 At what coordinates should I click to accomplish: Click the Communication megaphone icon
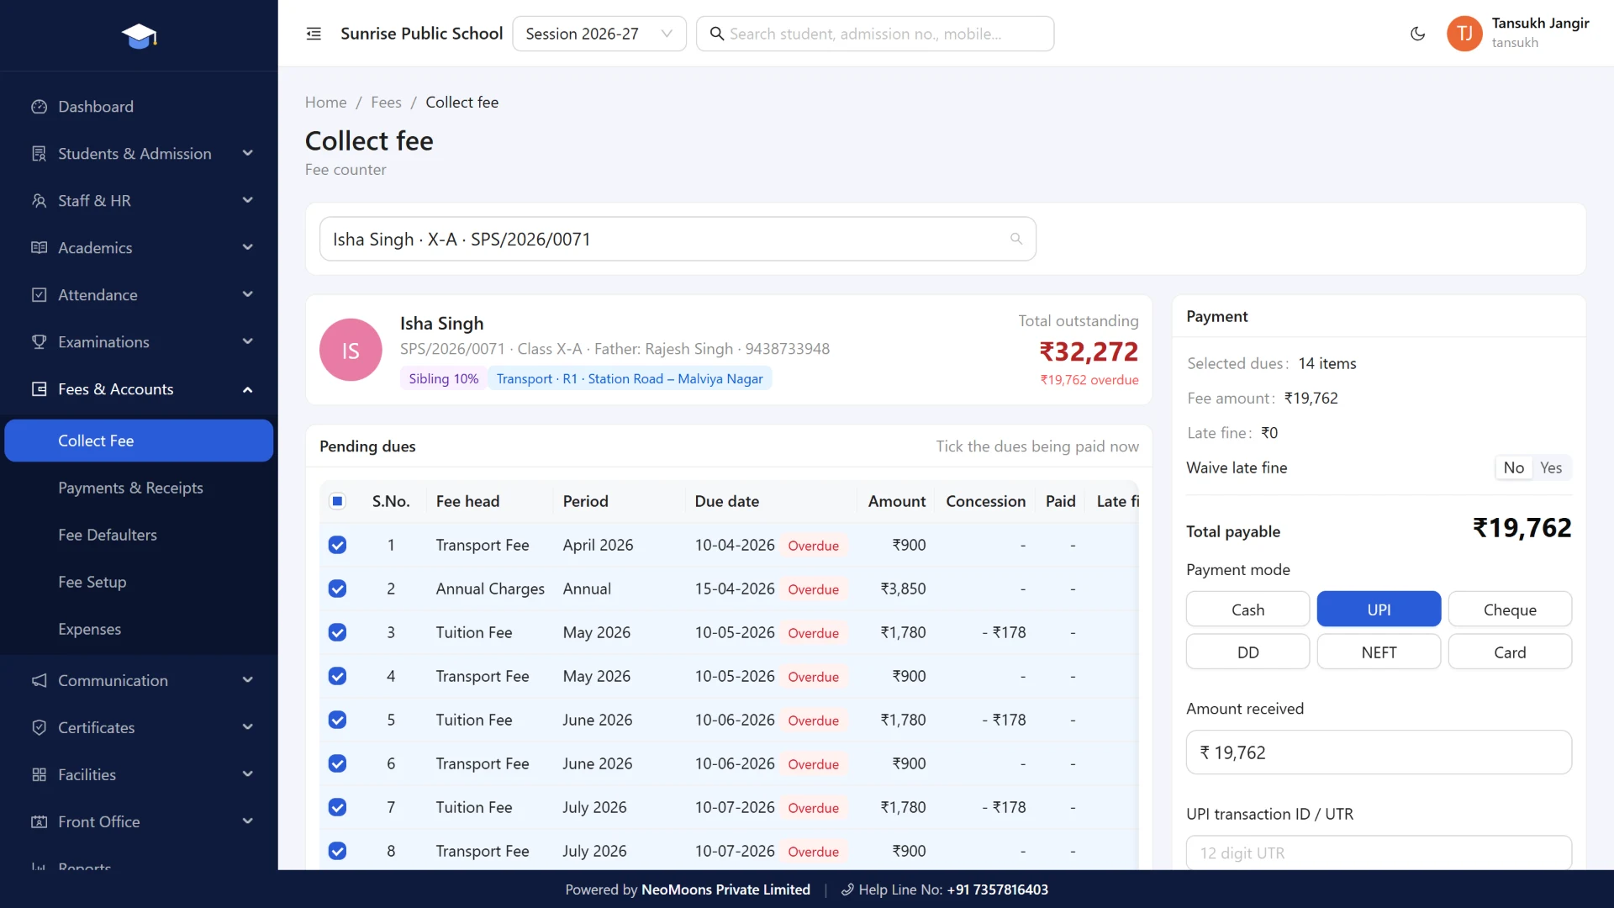(x=39, y=680)
